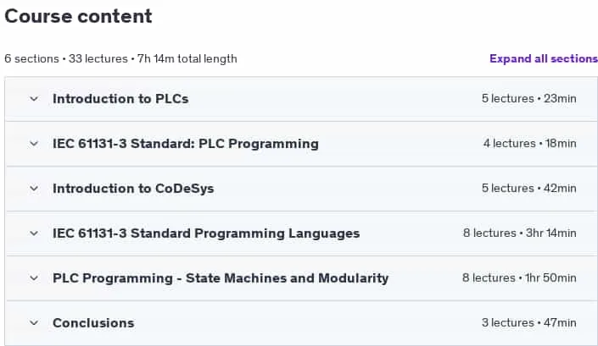Open chevron for State Machines and Modularity
This screenshot has width=598, height=346.
click(34, 278)
